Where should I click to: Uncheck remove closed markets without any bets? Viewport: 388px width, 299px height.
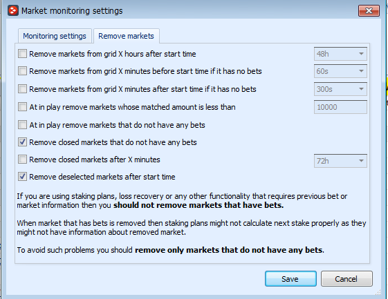[x=23, y=142]
